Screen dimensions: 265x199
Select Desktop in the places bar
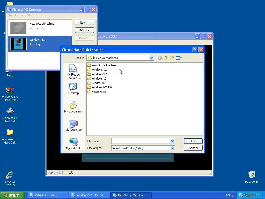(73, 89)
